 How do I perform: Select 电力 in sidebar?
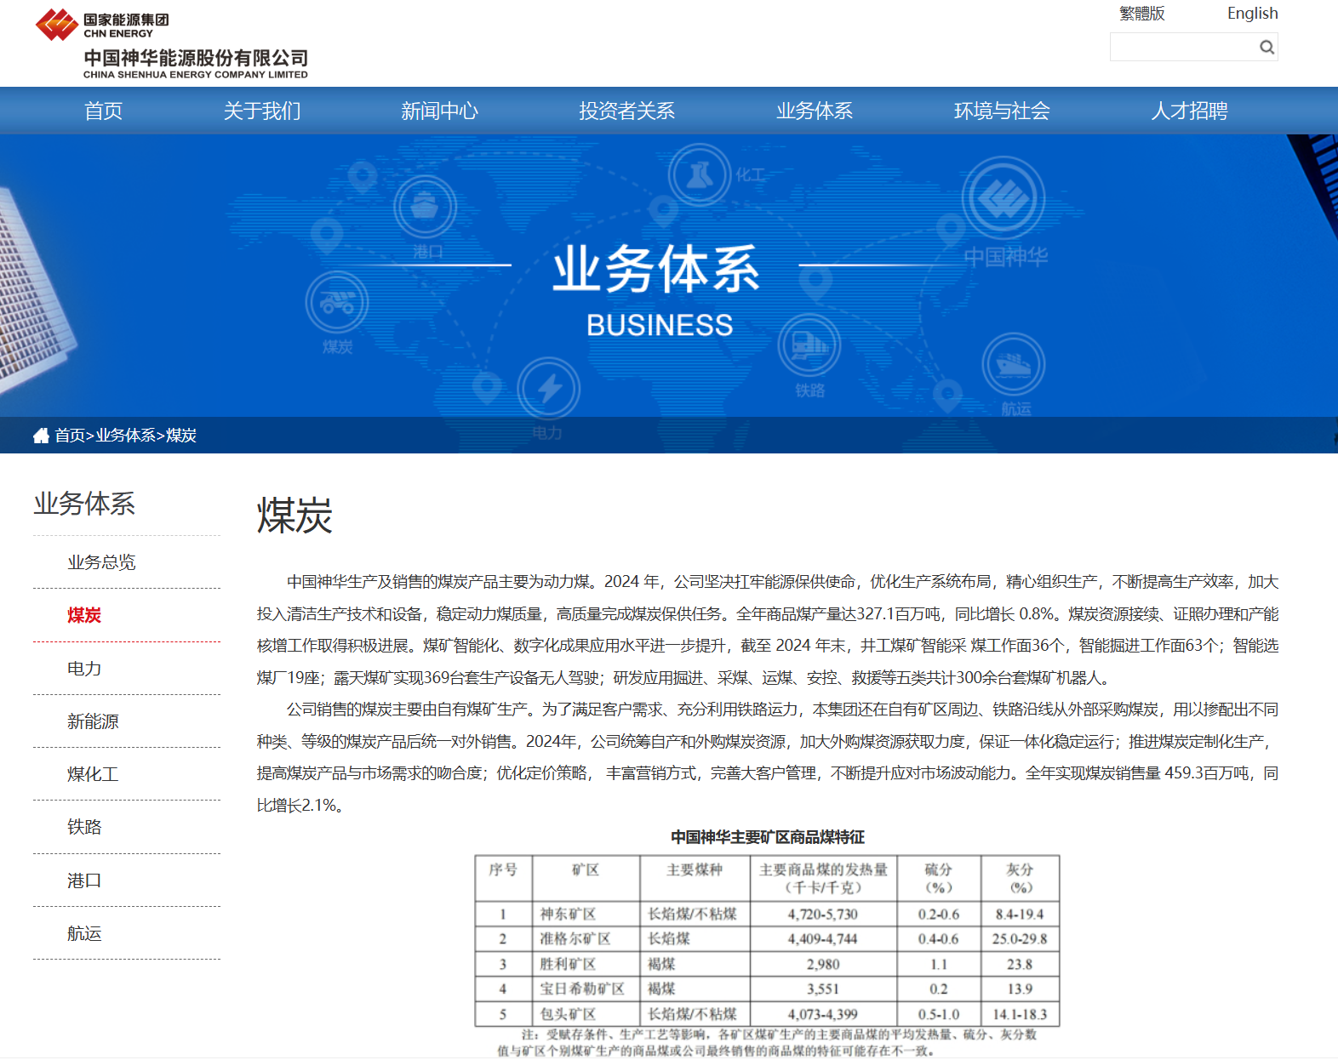(x=84, y=669)
